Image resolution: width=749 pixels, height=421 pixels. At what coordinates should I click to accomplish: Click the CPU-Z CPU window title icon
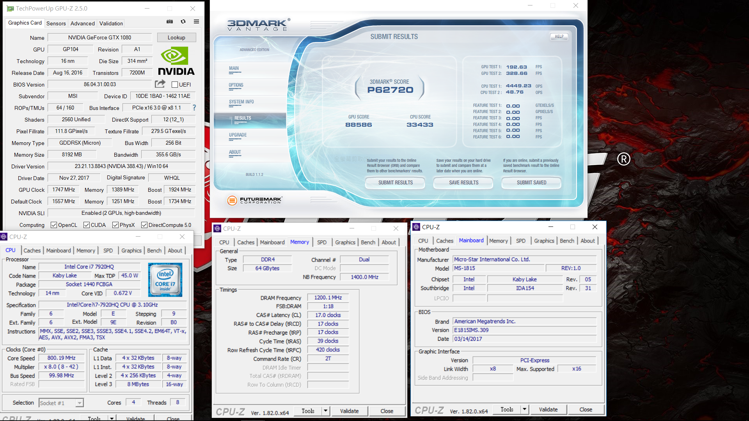coord(4,237)
